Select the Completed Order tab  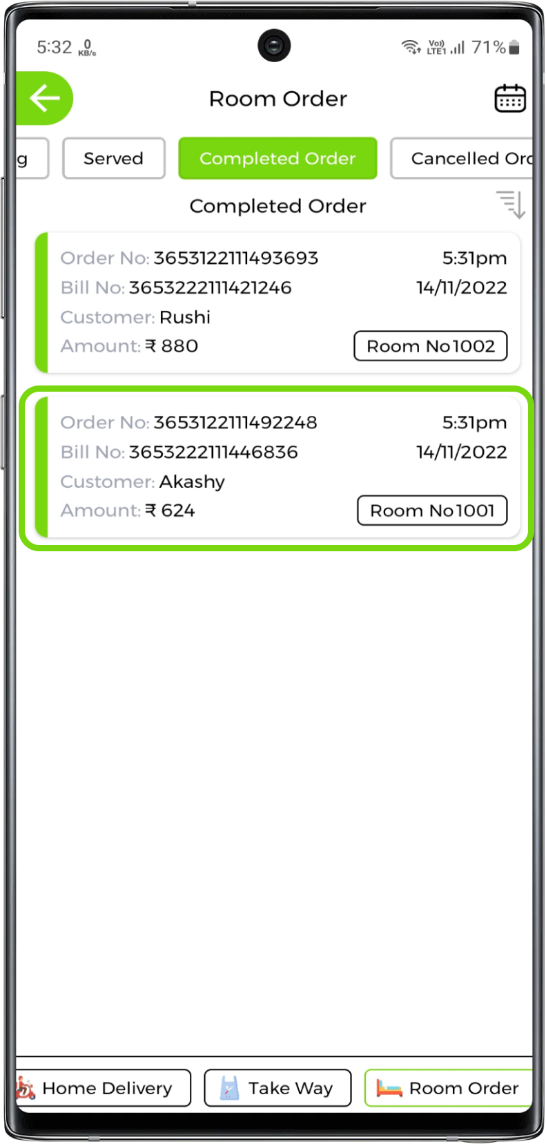[x=277, y=158]
